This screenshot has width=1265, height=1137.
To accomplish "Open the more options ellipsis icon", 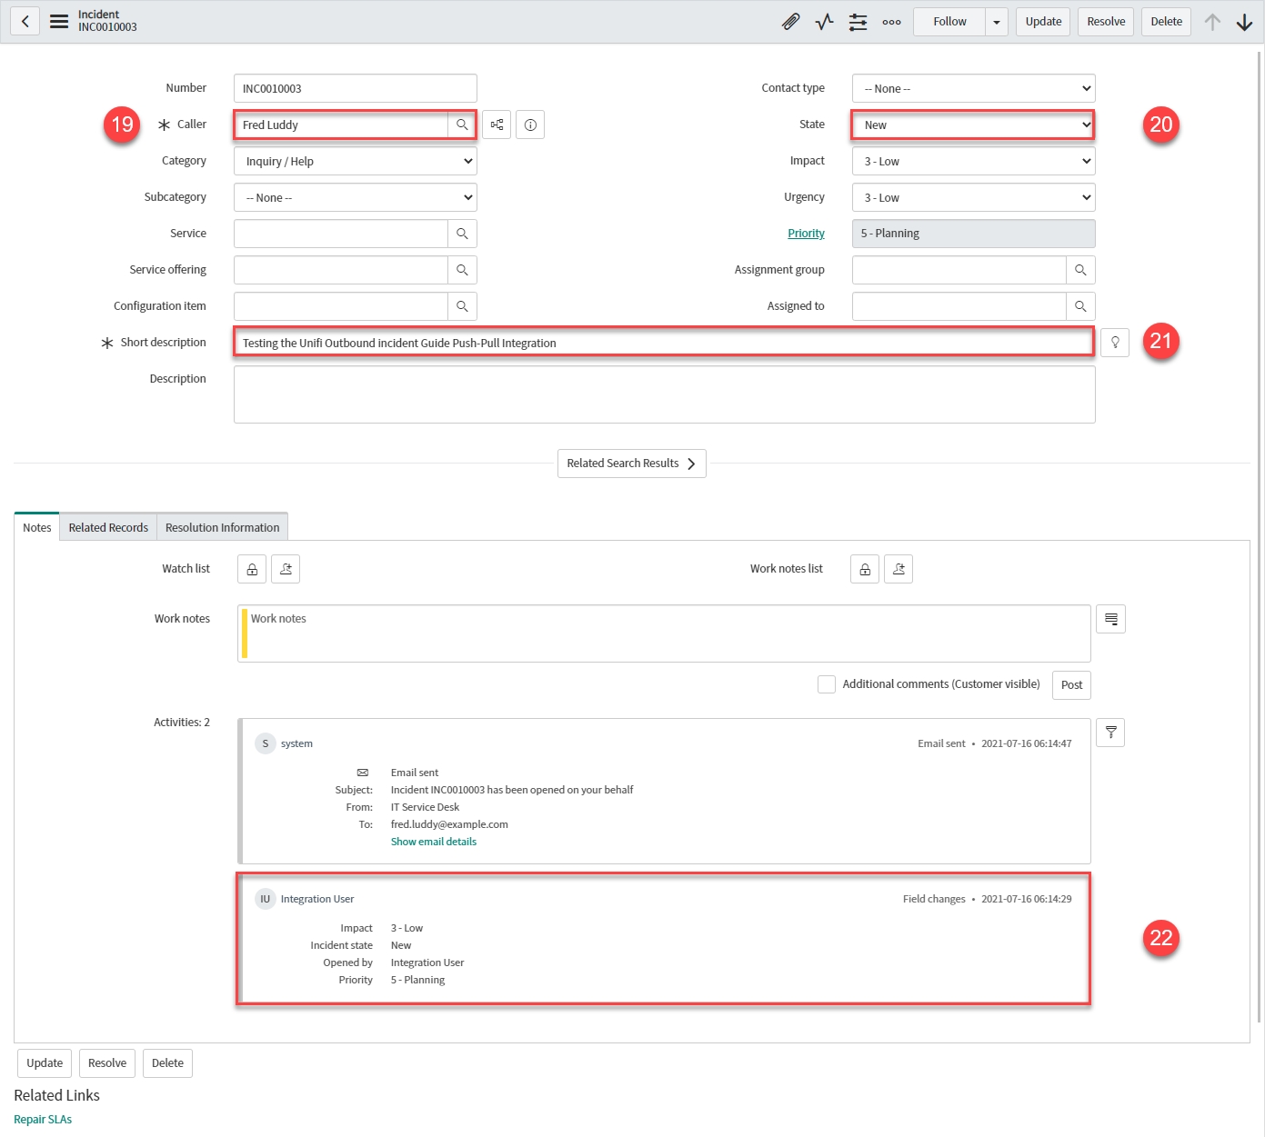I will [891, 22].
